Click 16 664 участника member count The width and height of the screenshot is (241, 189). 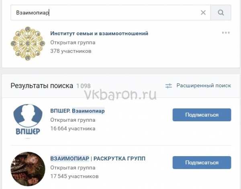click(x=73, y=129)
